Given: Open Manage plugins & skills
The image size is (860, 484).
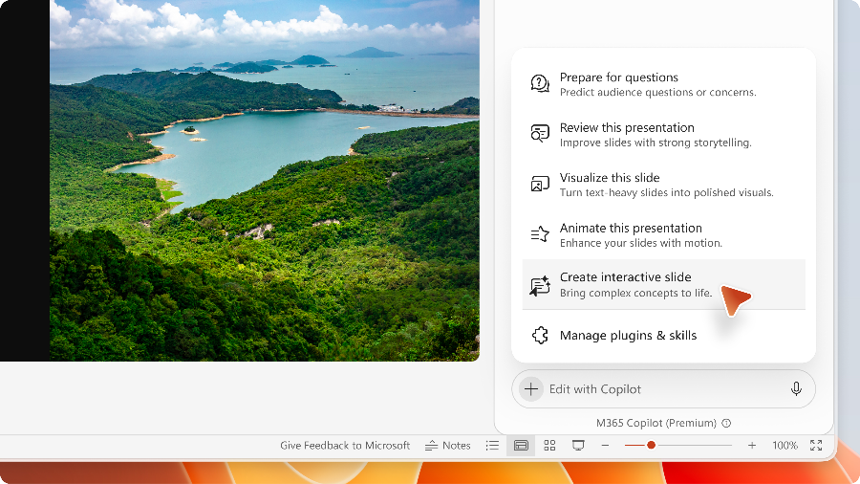Looking at the screenshot, I should coord(664,335).
